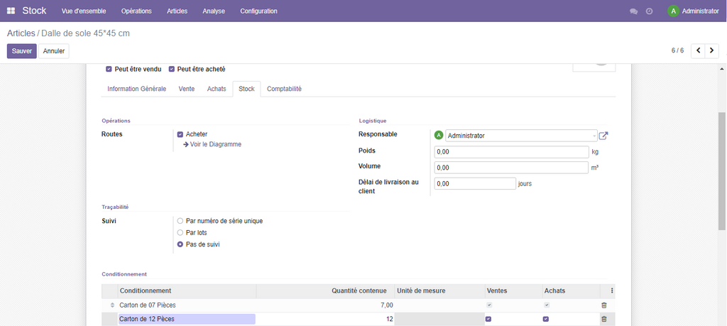Open Voir le Diagramme link
This screenshot has height=326, width=727.
(215, 144)
